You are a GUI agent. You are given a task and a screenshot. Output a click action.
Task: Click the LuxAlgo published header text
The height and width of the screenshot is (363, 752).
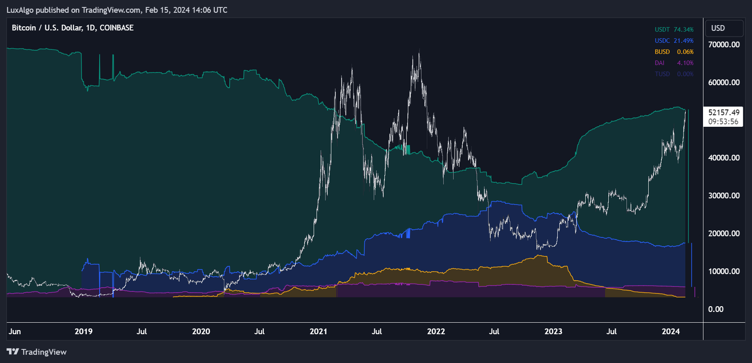(117, 10)
